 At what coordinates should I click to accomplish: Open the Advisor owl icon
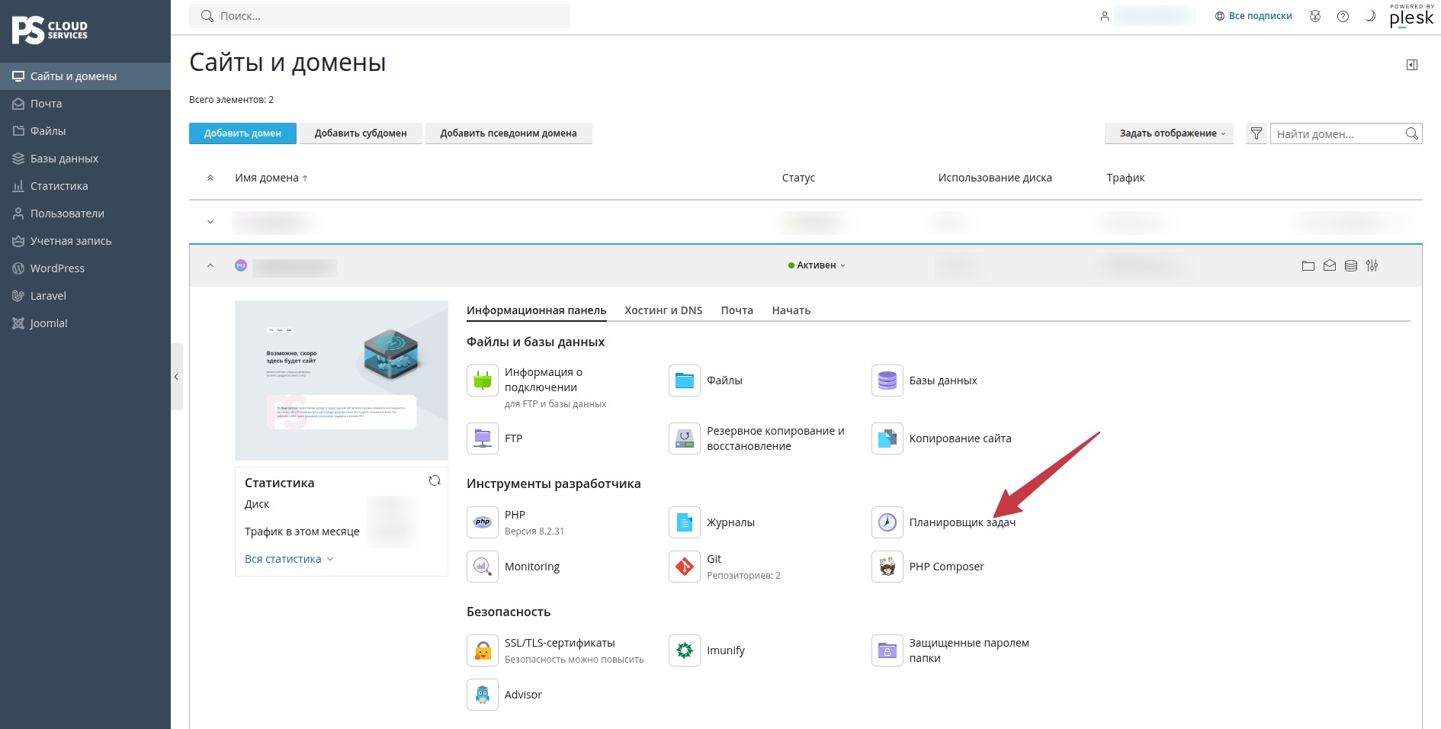click(x=482, y=695)
